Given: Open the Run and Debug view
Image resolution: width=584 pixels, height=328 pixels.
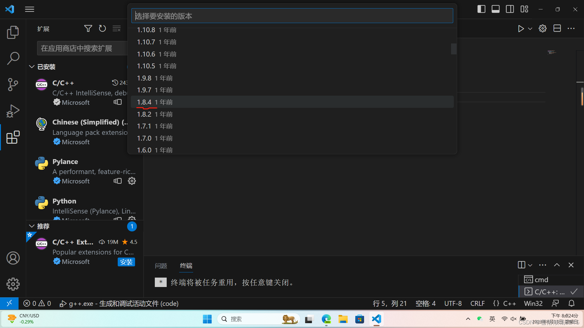Looking at the screenshot, I should [13, 111].
